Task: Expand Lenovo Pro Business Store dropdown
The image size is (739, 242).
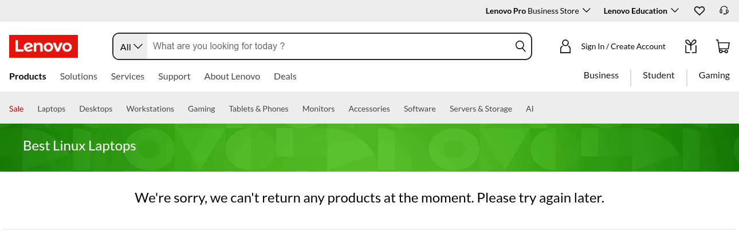Action: coord(537,11)
